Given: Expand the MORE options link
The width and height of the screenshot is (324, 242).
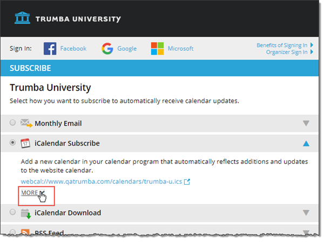Looking at the screenshot, I should point(33,193).
